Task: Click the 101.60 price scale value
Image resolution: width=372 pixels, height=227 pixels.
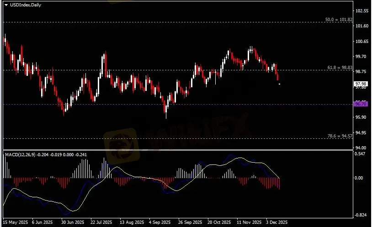Action: (x=362, y=26)
